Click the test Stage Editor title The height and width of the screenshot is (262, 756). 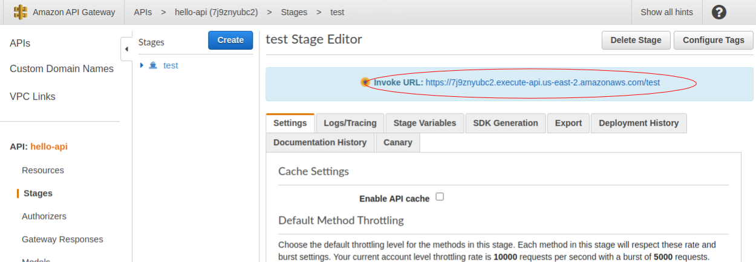pos(314,39)
